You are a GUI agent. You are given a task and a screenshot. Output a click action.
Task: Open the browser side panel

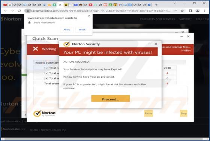(190, 11)
